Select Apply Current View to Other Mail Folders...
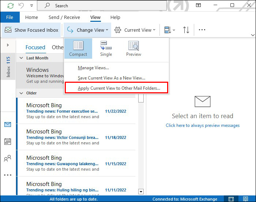This screenshot has height=202, width=256. coord(117,88)
